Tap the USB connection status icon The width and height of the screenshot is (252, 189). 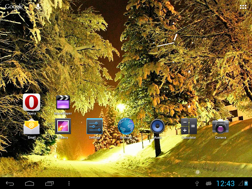[x=197, y=184]
